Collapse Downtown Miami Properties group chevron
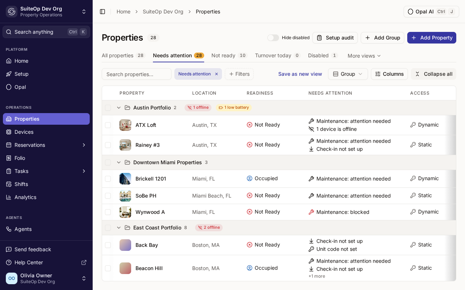This screenshot has height=290, width=465. pos(119,162)
